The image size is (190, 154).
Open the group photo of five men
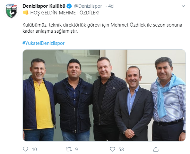pos(104,95)
